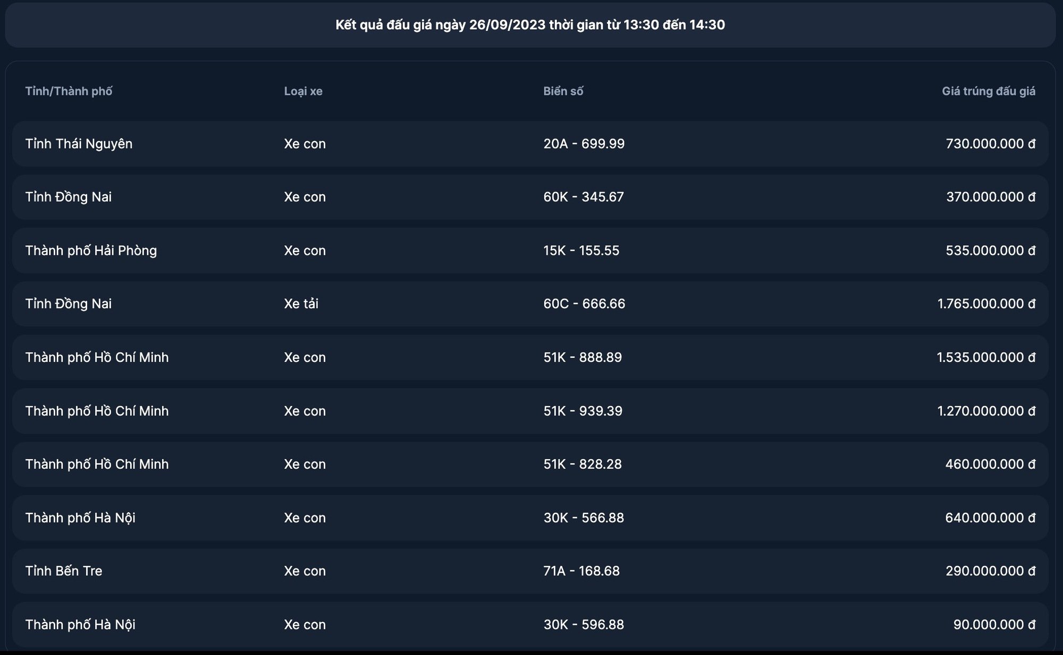
Task: Select the Tỉnh Bến Tre cell
Action: [x=64, y=571]
